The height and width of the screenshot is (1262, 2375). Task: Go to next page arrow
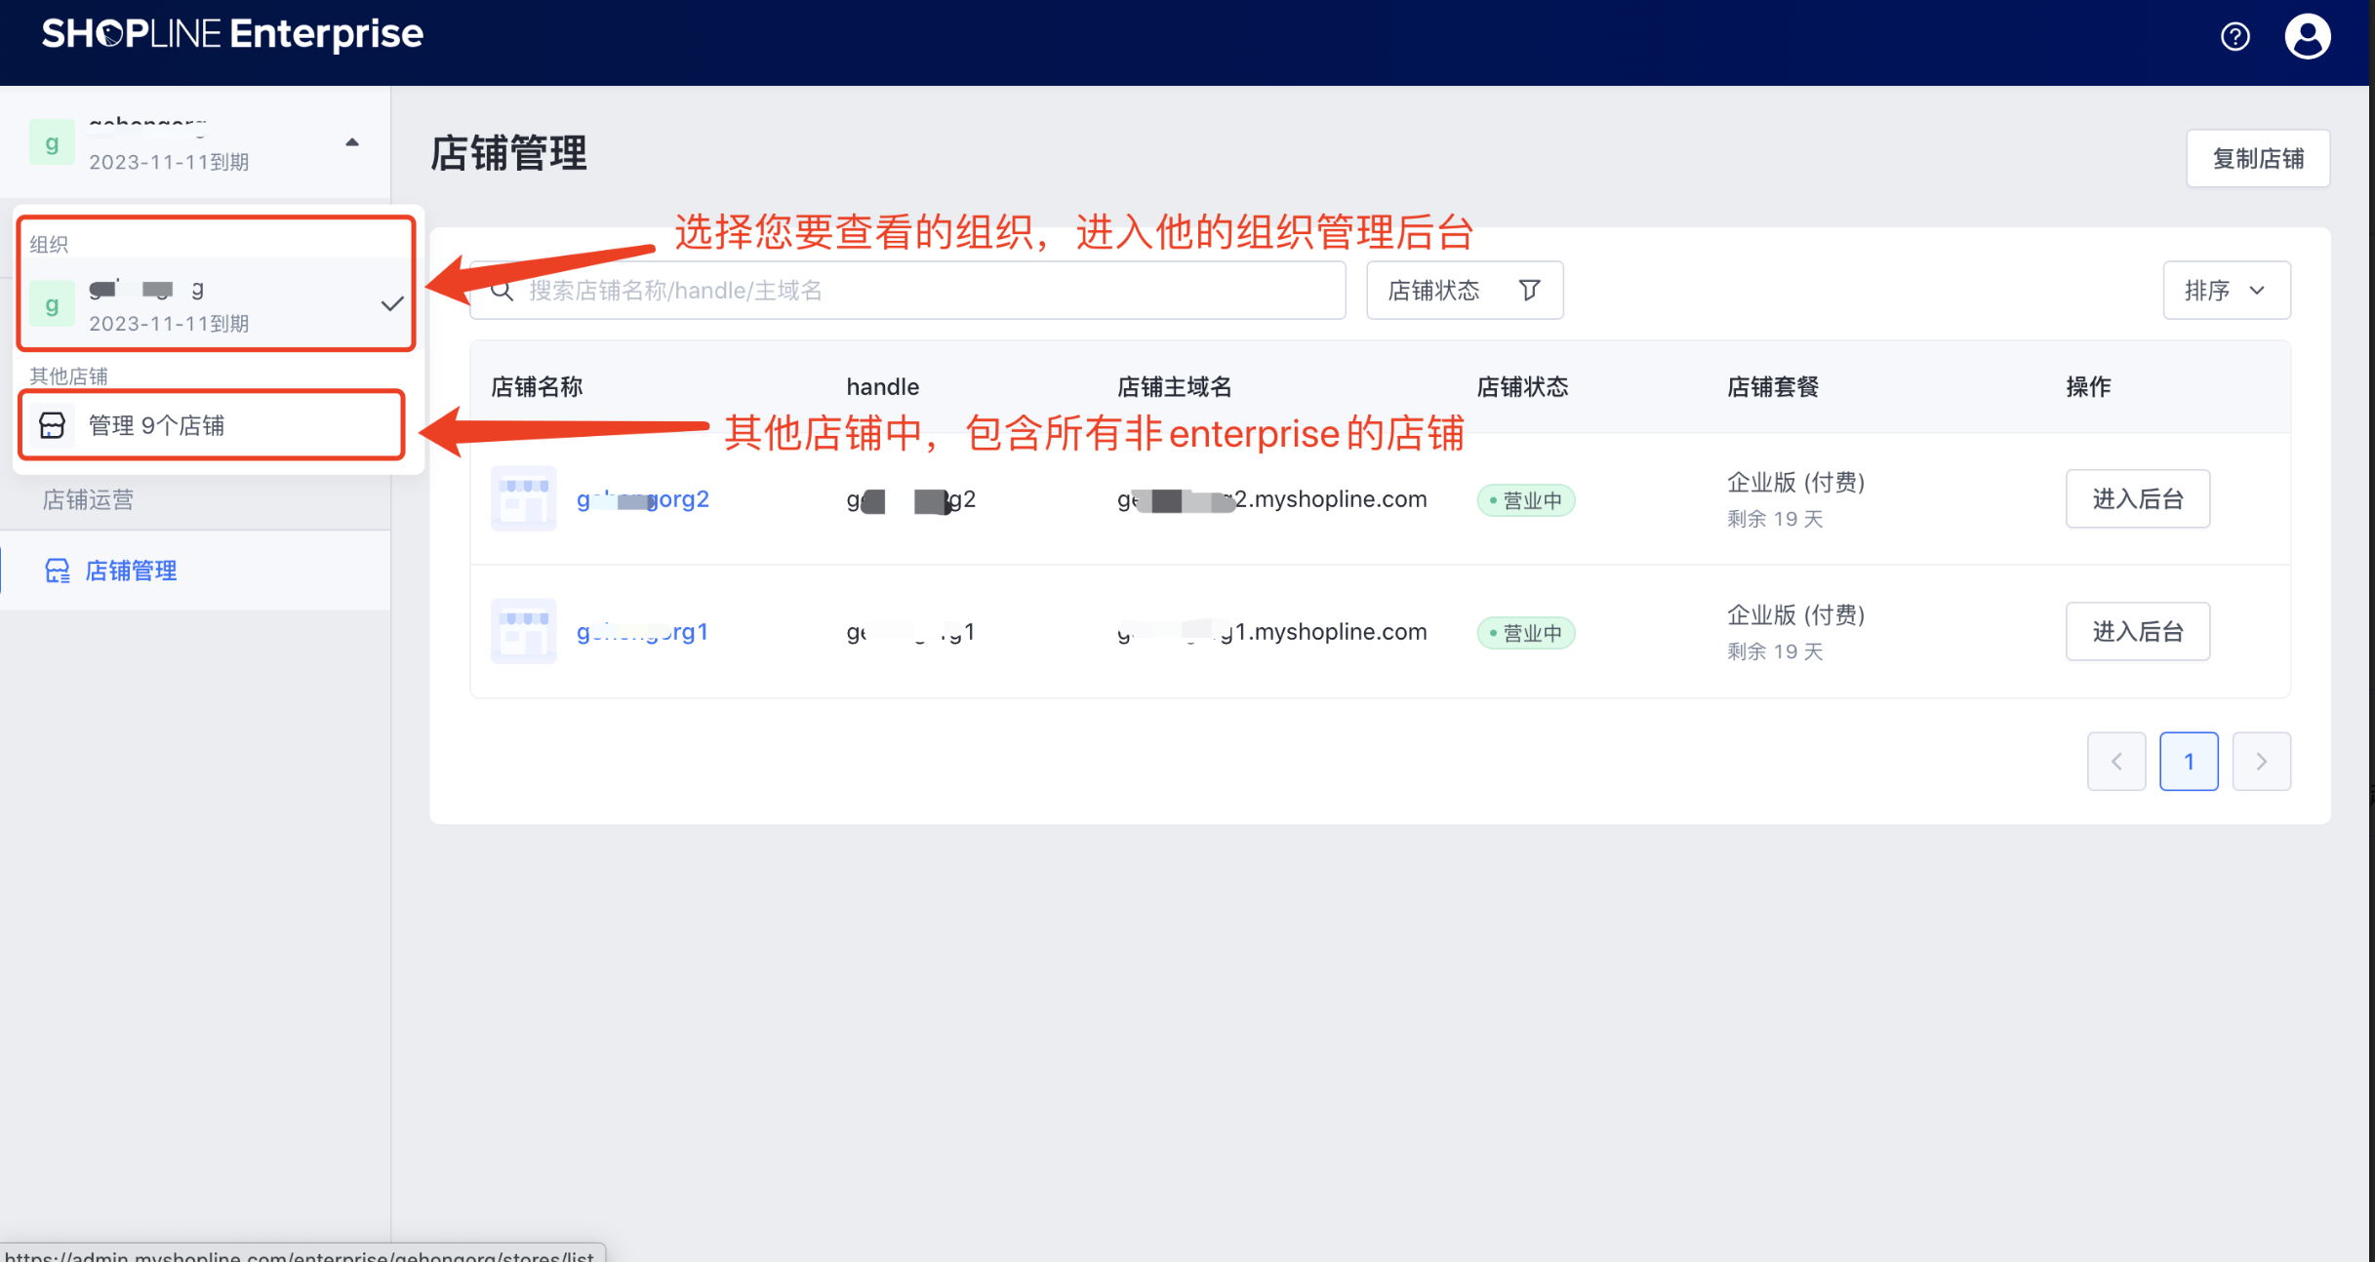(2261, 761)
